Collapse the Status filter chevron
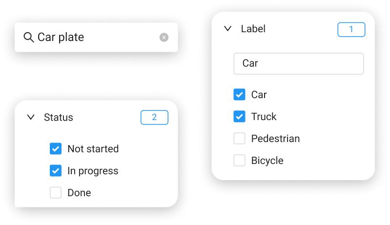Image resolution: width=390 pixels, height=225 pixels. pyautogui.click(x=31, y=117)
